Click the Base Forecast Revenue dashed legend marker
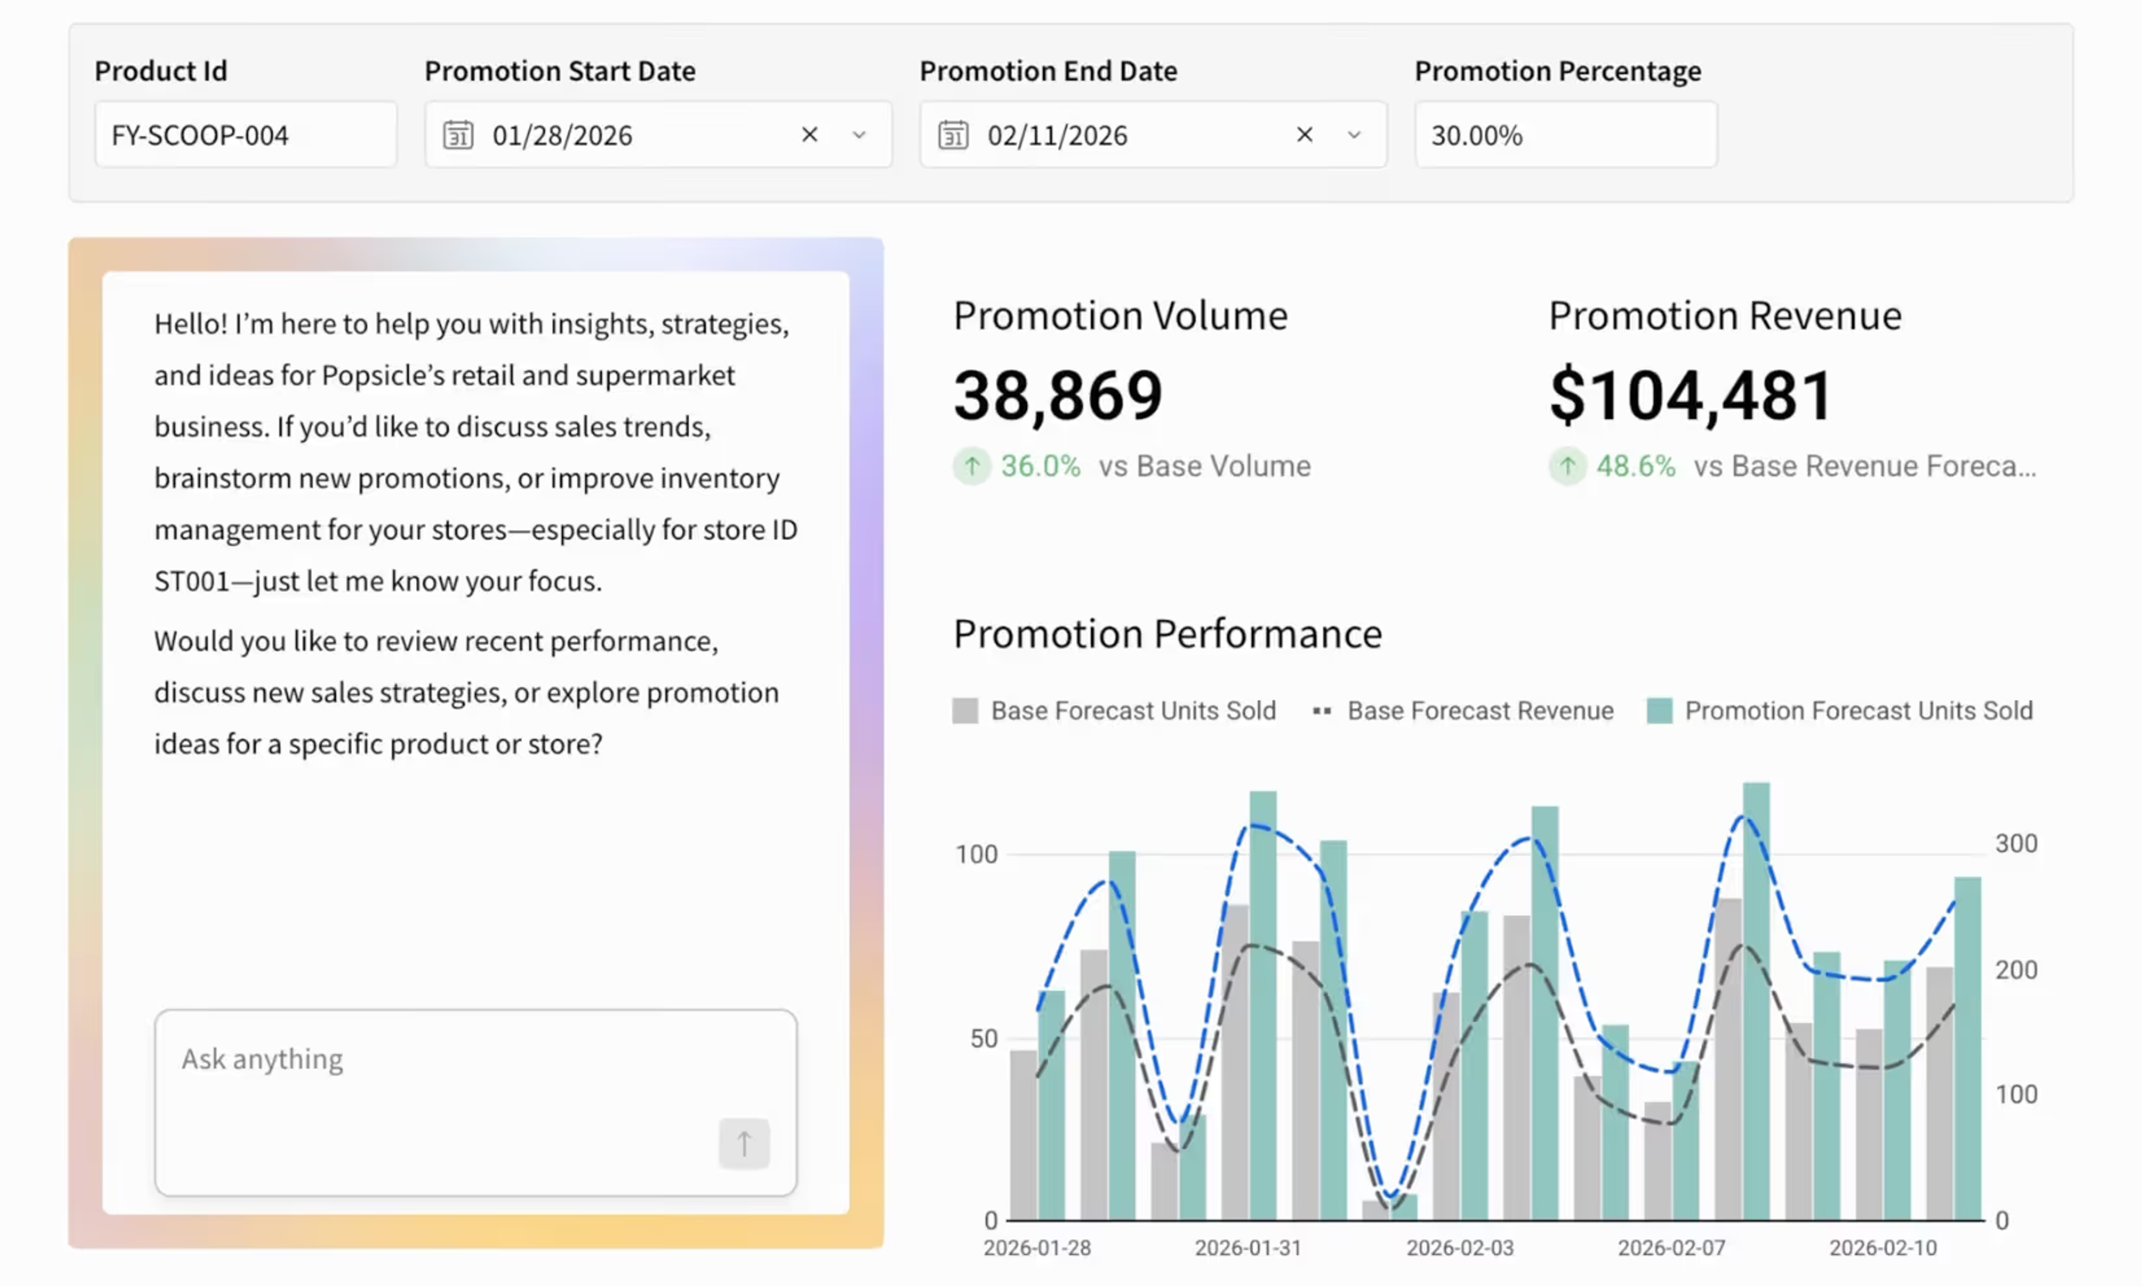This screenshot has width=2142, height=1286. coord(1321,712)
